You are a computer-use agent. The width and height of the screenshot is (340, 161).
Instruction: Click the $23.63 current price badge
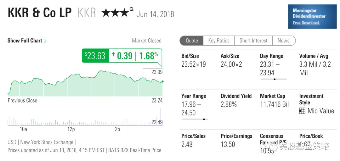coord(95,56)
